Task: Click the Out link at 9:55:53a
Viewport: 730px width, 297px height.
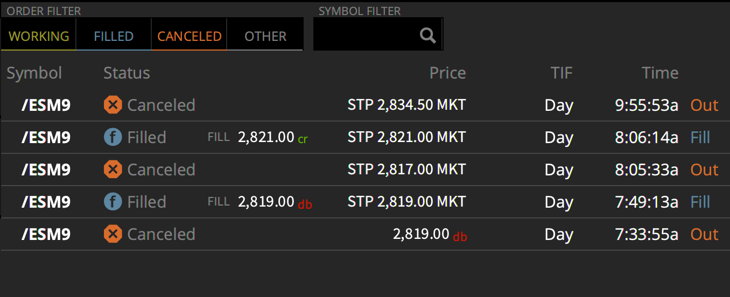Action: tap(705, 105)
